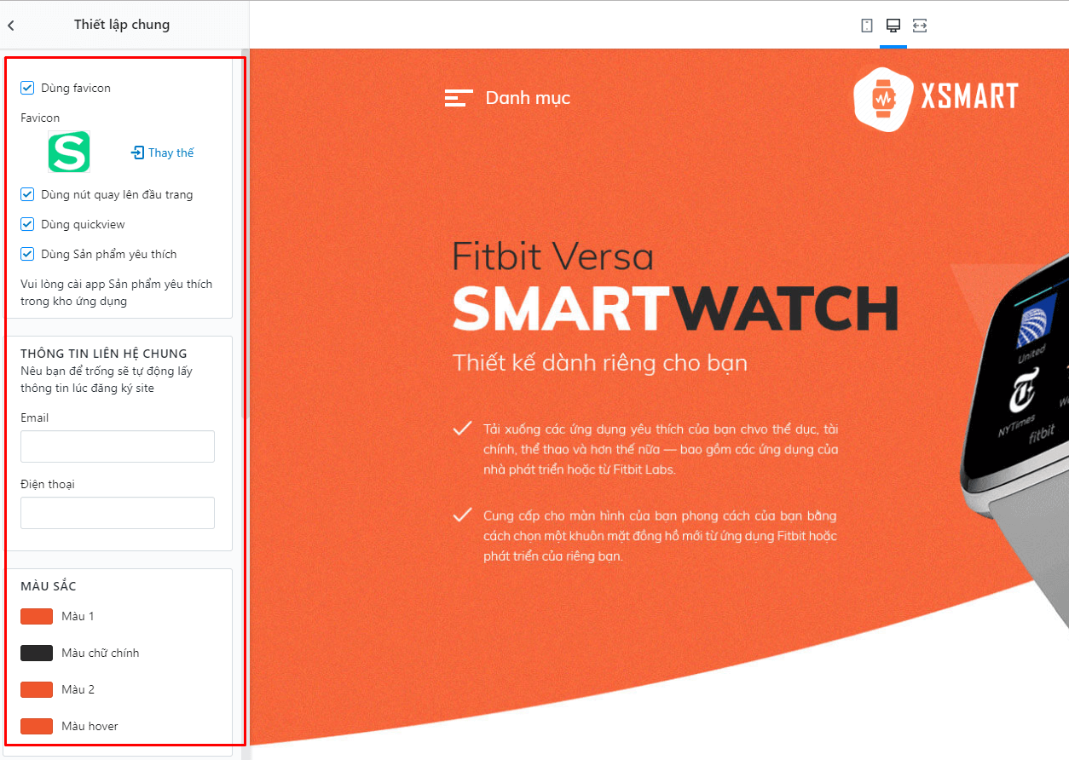Focus the Điện thoại input field
The height and width of the screenshot is (760, 1069).
point(118,513)
